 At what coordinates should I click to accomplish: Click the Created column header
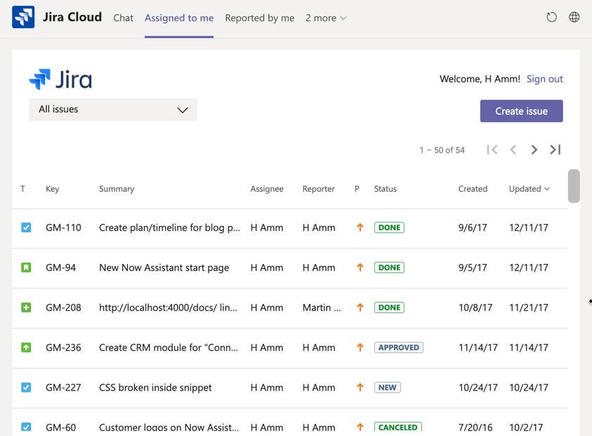(473, 189)
